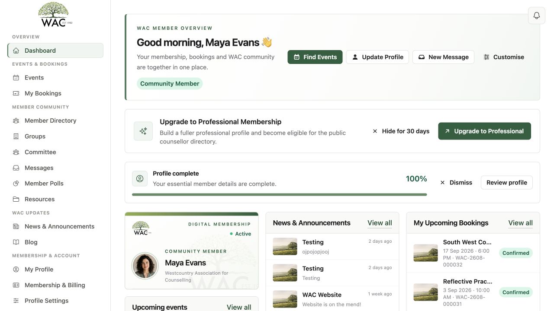Open first Testing post with ojpojopjooj text
The height and width of the screenshot is (311, 554).
click(x=332, y=246)
